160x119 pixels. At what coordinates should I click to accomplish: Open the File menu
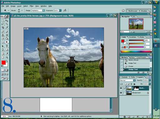click(3, 6)
